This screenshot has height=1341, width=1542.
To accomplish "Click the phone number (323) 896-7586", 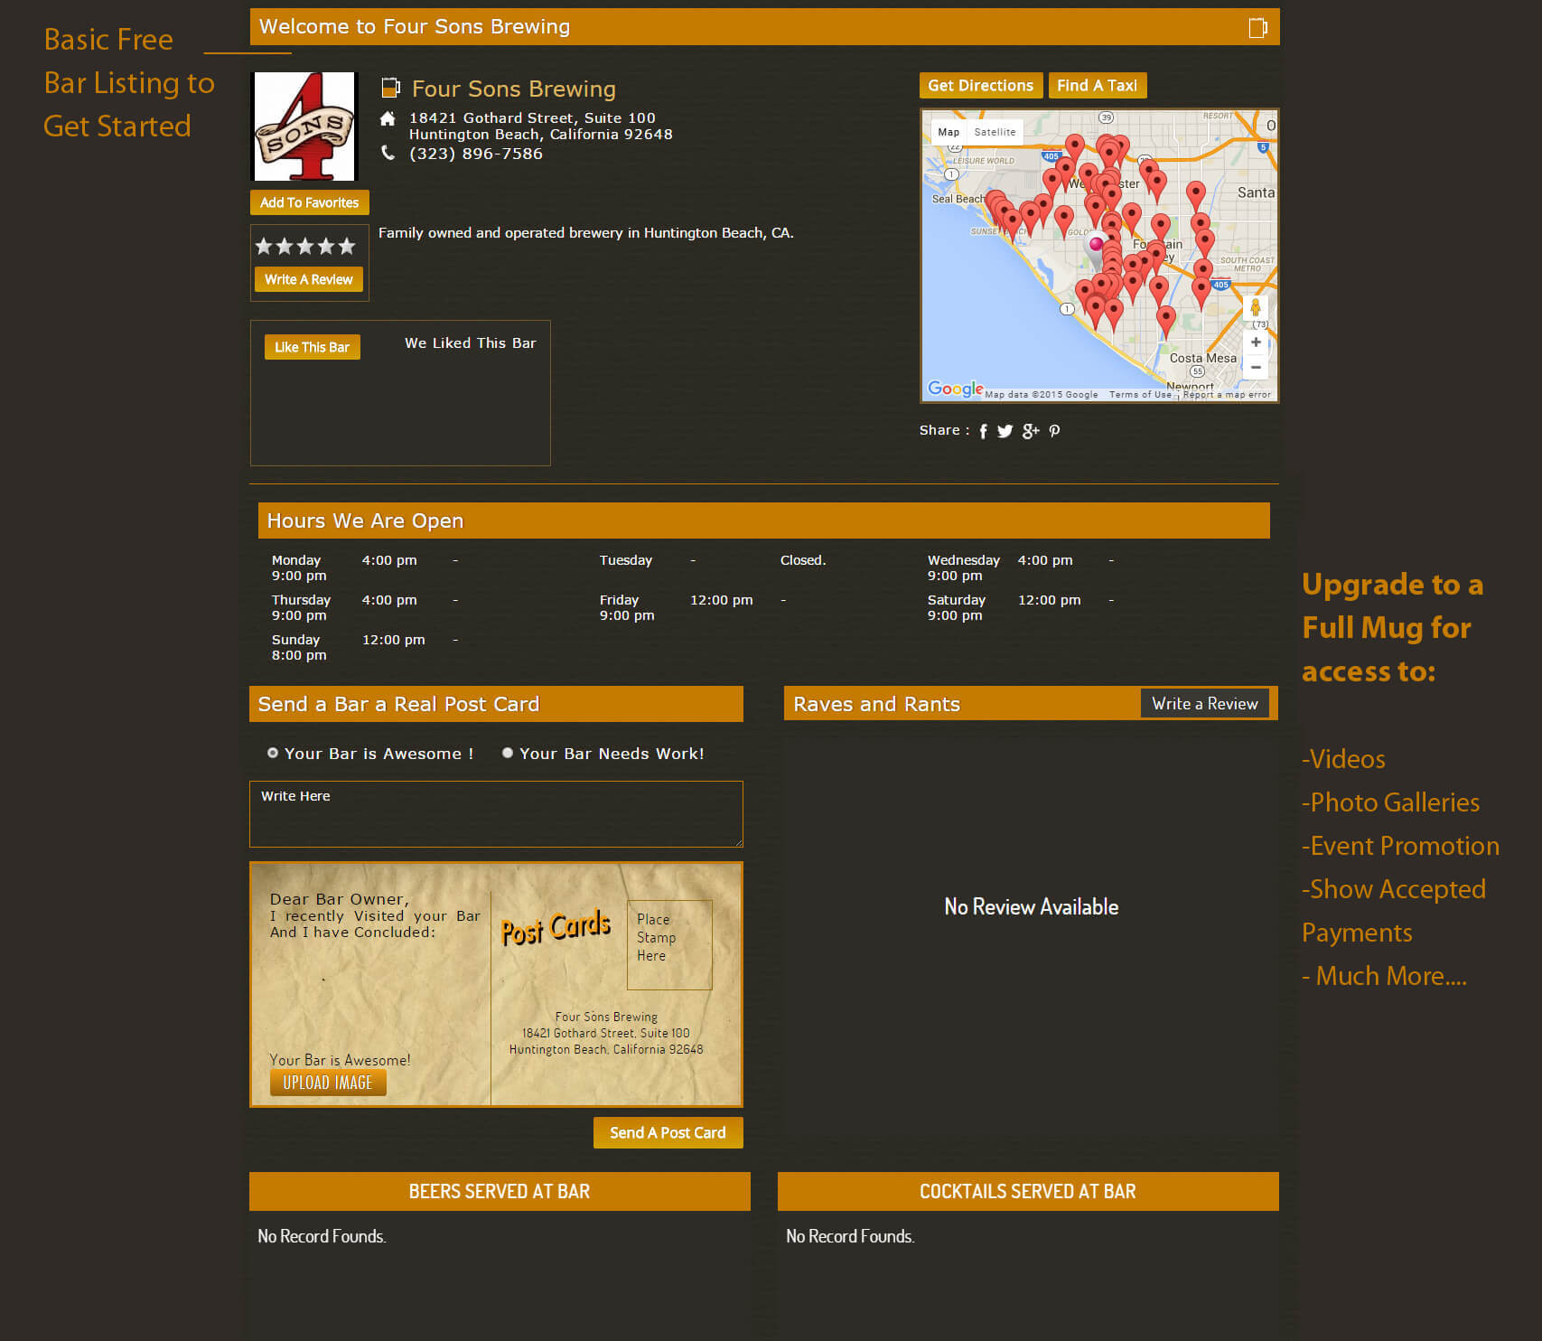I will tap(476, 154).
